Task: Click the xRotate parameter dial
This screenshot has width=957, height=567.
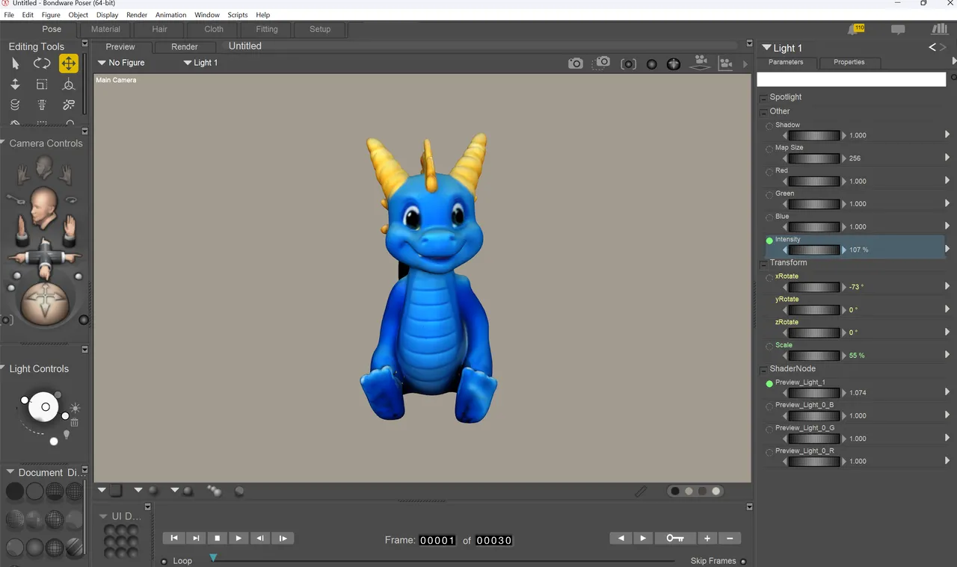Action: point(814,287)
